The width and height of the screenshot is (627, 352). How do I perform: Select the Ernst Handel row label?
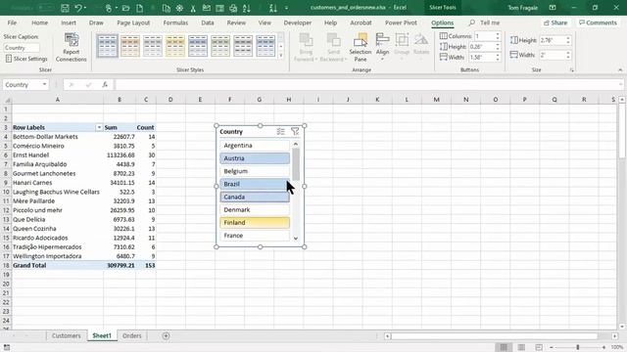coord(58,154)
